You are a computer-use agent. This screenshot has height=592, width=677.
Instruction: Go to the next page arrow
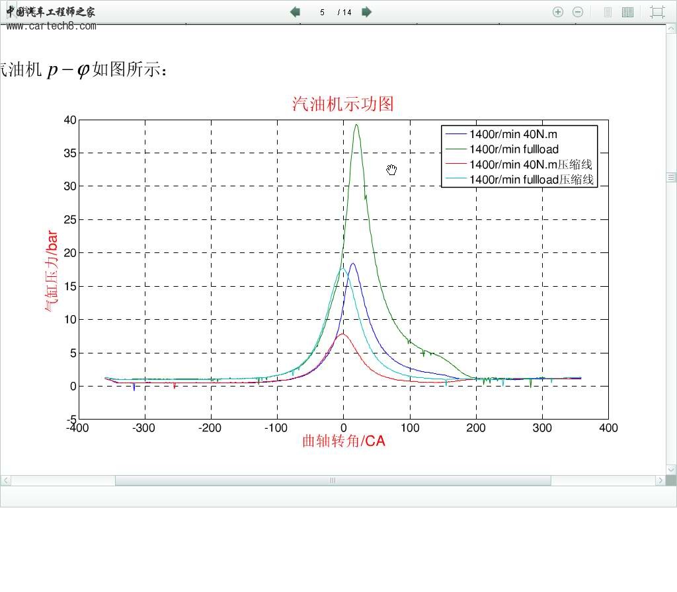point(367,12)
